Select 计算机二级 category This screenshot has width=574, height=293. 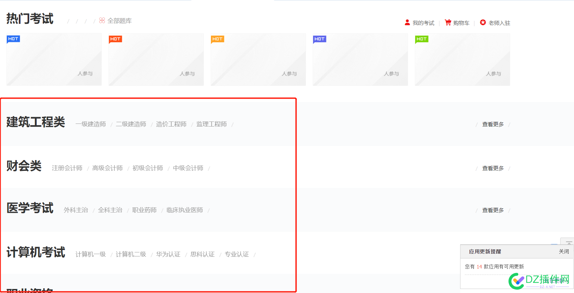point(131,254)
